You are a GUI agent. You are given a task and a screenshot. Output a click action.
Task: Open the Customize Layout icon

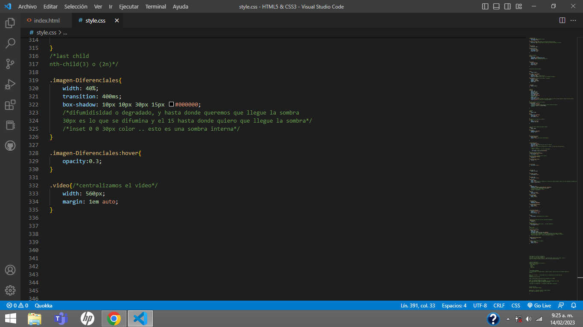(x=519, y=6)
